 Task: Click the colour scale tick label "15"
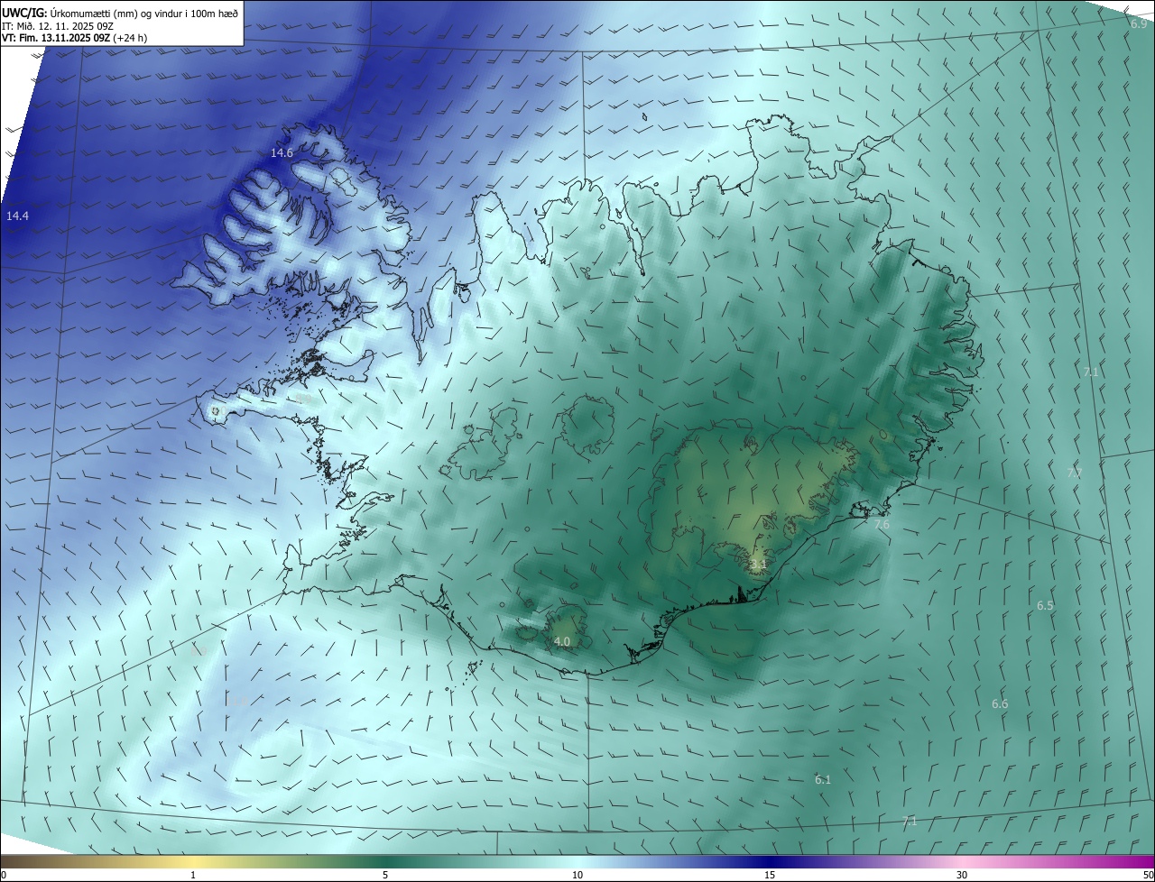(770, 875)
